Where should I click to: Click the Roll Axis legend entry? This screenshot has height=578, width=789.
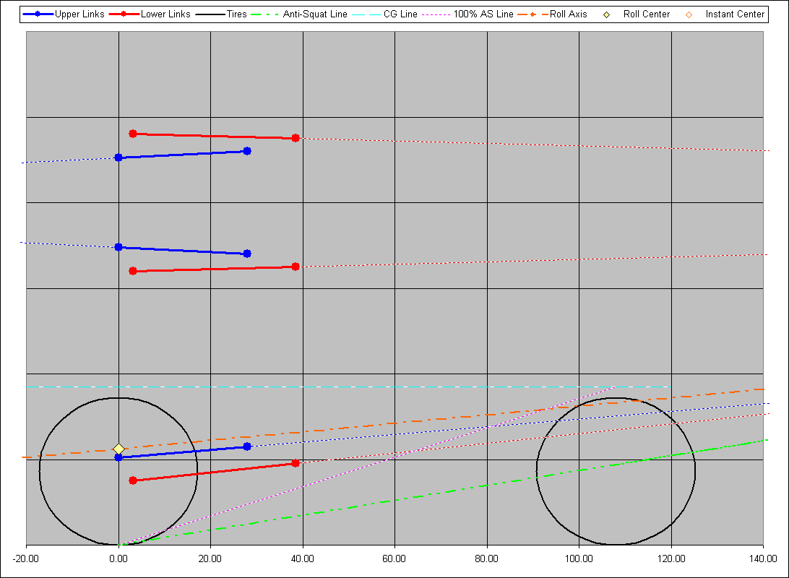coord(553,14)
